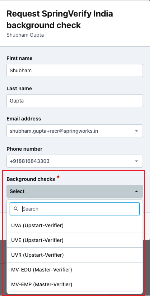Open the Email address dropdown arrow
This screenshot has height=297, width=153.
(136, 131)
